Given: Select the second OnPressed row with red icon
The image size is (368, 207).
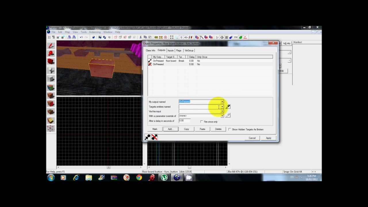Looking at the screenshot, I should point(210,64).
